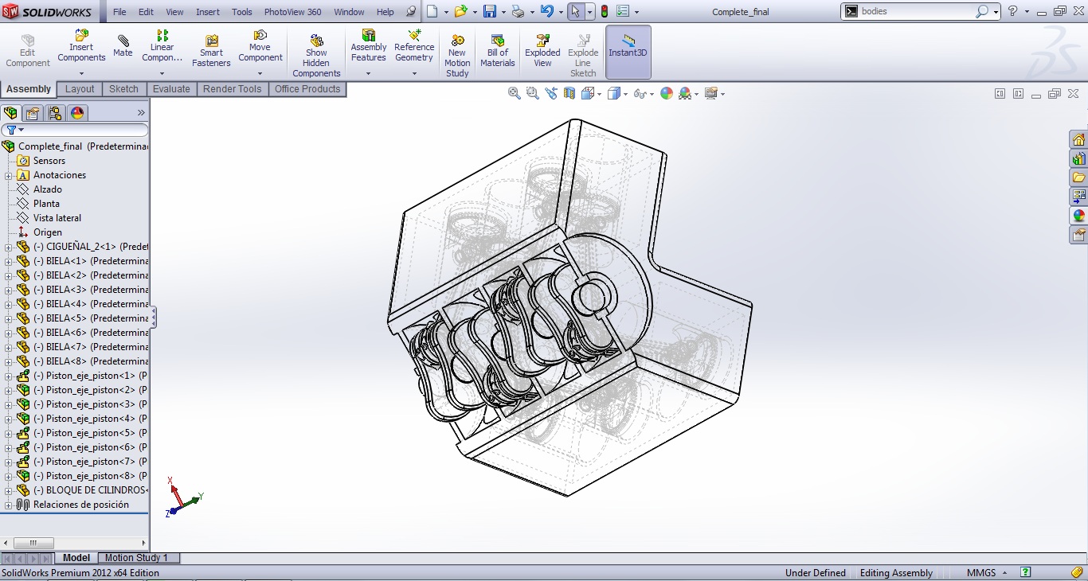Expand BLOQUE DE CILINDROS component
The image size is (1088, 581).
point(9,490)
